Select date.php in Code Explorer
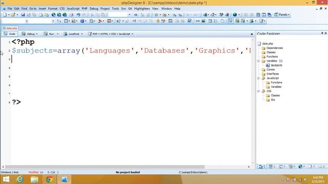 click(268, 43)
